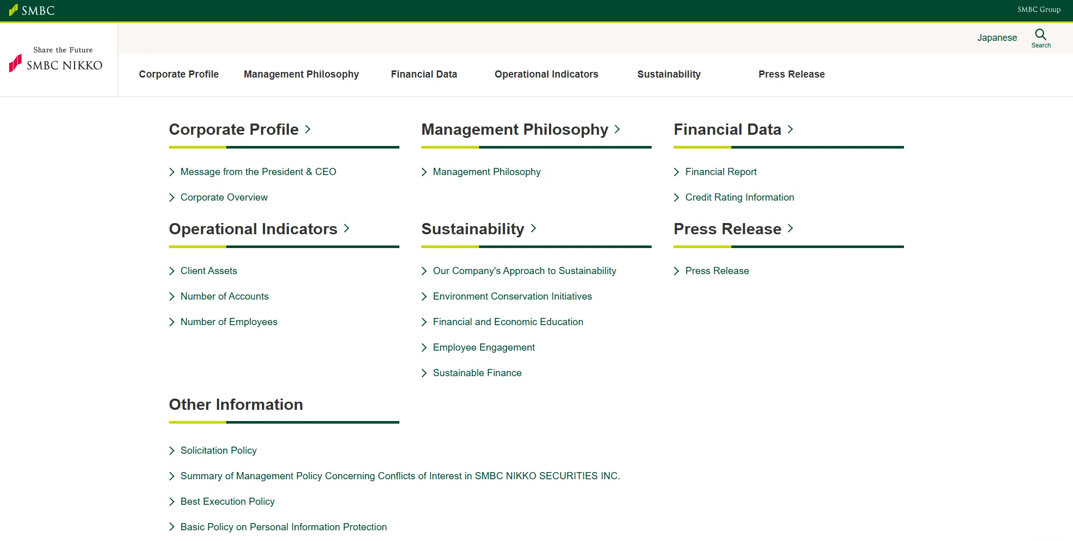Click the chevron before Message from the President

pos(172,172)
